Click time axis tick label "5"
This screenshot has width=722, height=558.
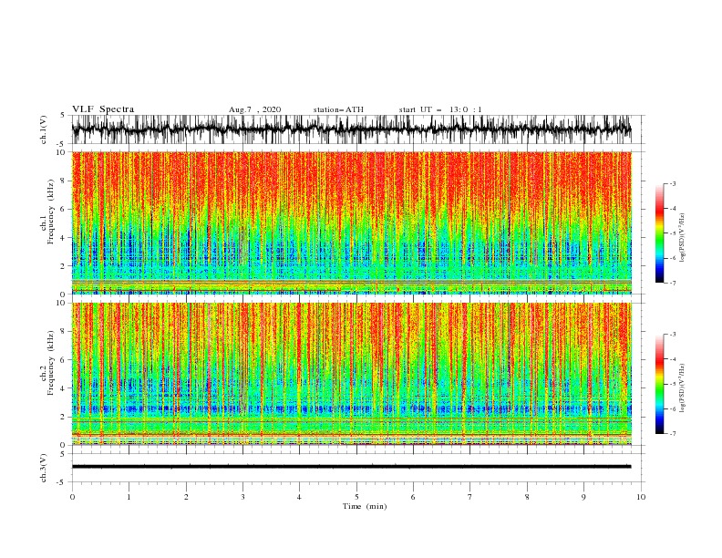356,497
